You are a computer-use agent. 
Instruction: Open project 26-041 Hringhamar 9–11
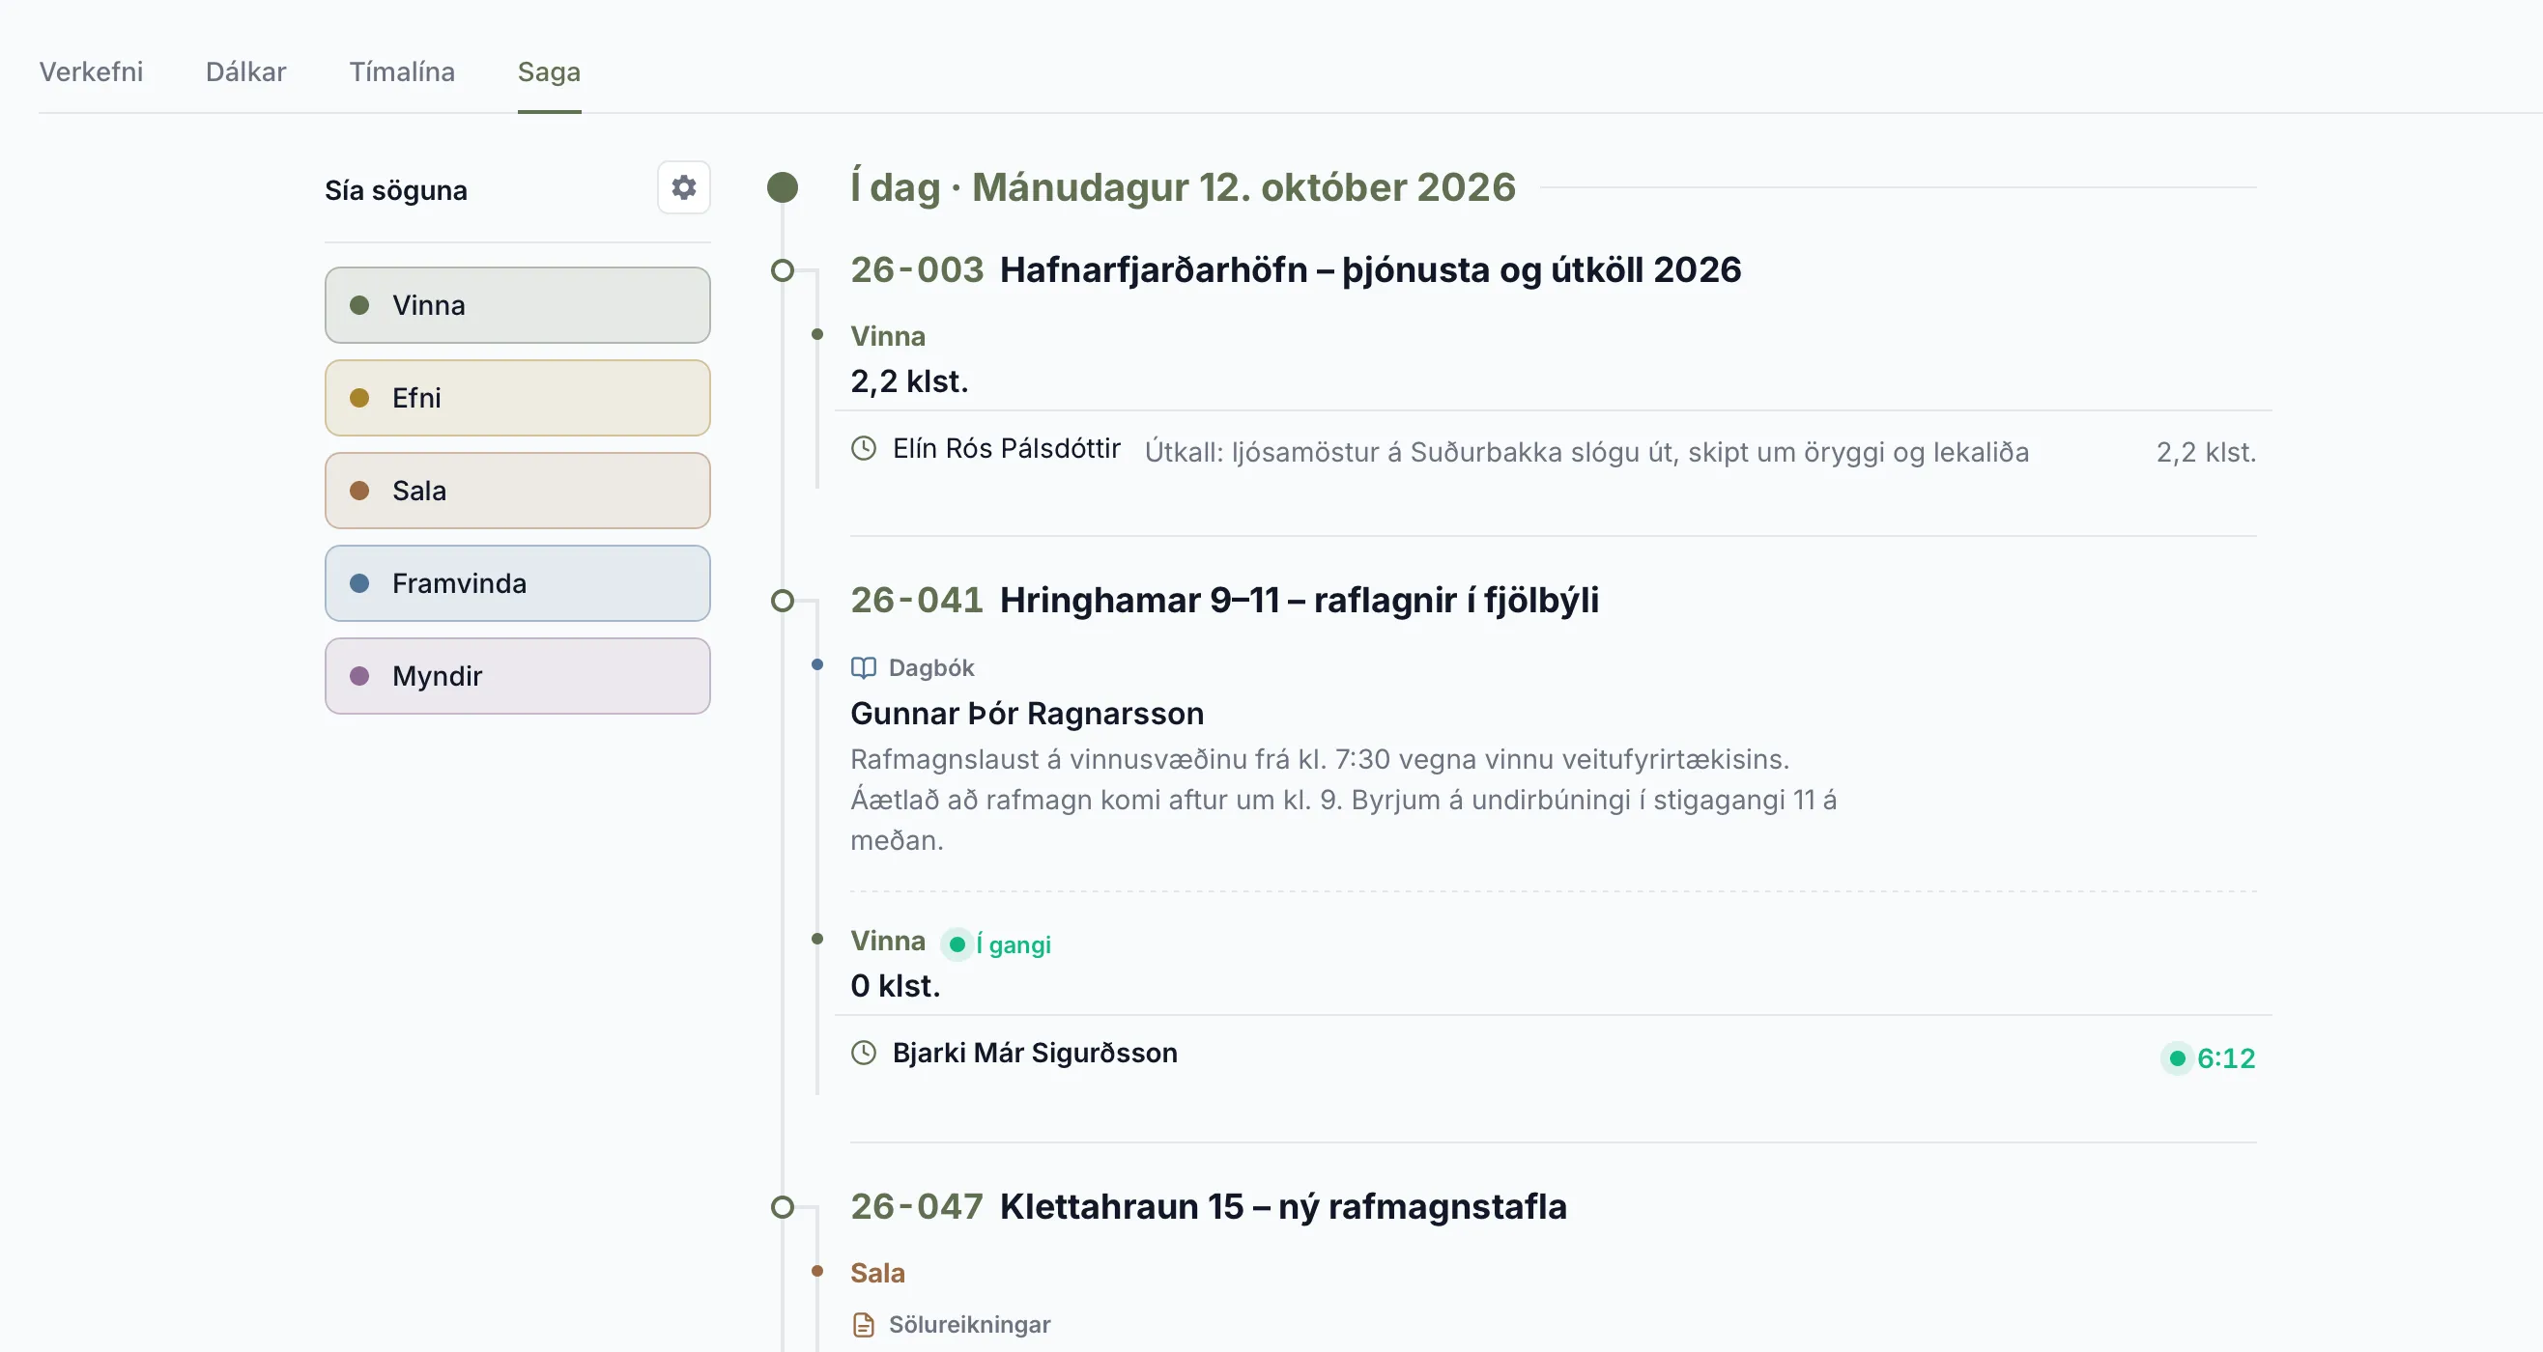[1225, 600]
